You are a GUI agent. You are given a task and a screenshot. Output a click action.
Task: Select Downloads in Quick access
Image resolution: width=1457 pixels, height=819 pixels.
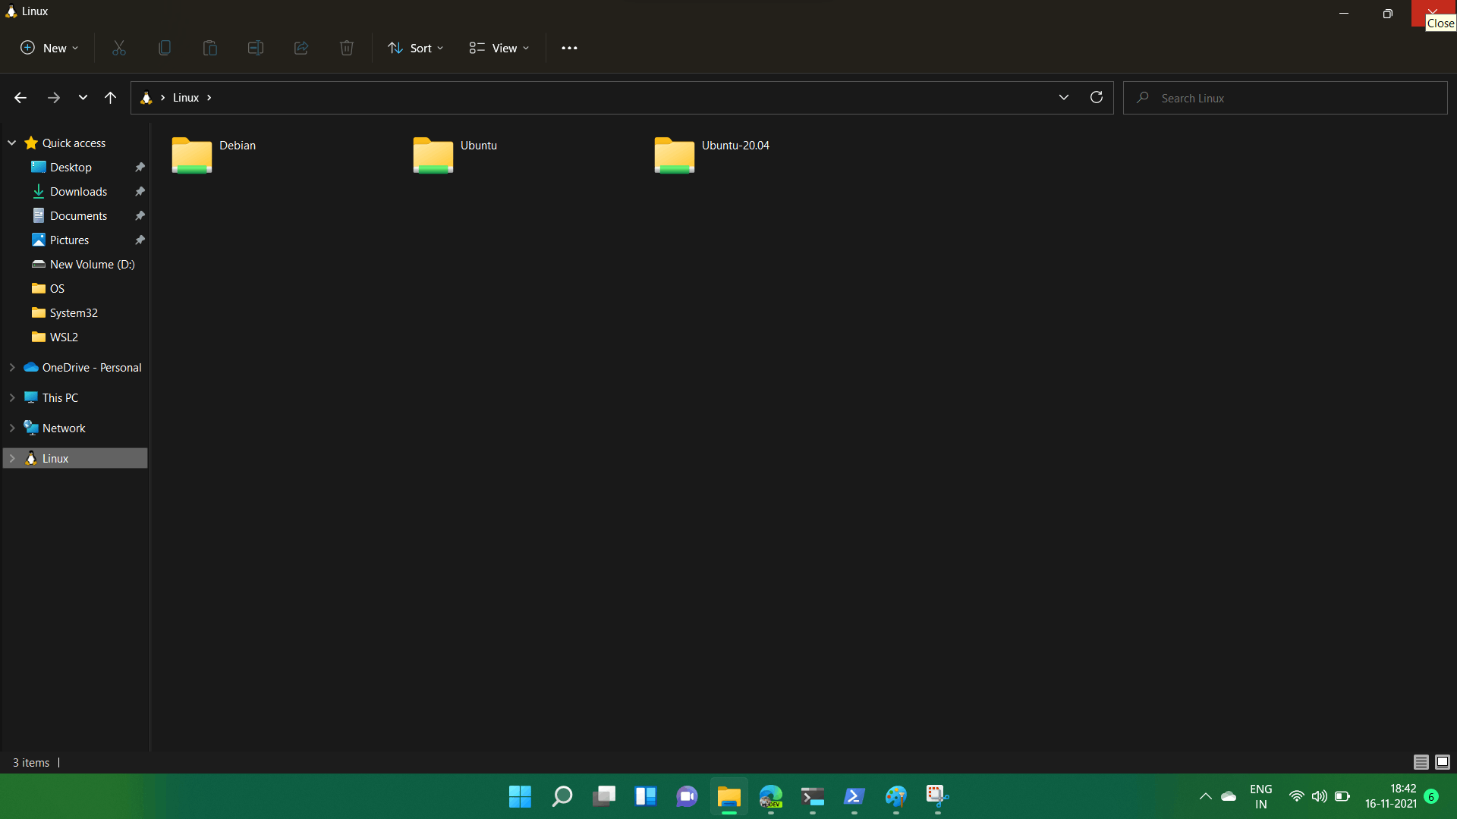coord(78,191)
